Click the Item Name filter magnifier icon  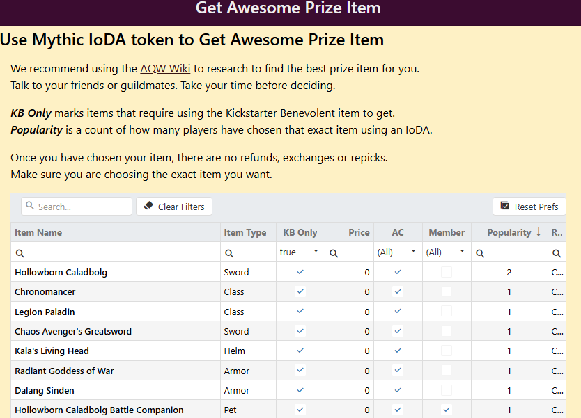(x=20, y=253)
